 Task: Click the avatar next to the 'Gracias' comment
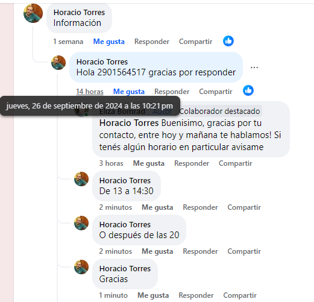click(x=81, y=267)
